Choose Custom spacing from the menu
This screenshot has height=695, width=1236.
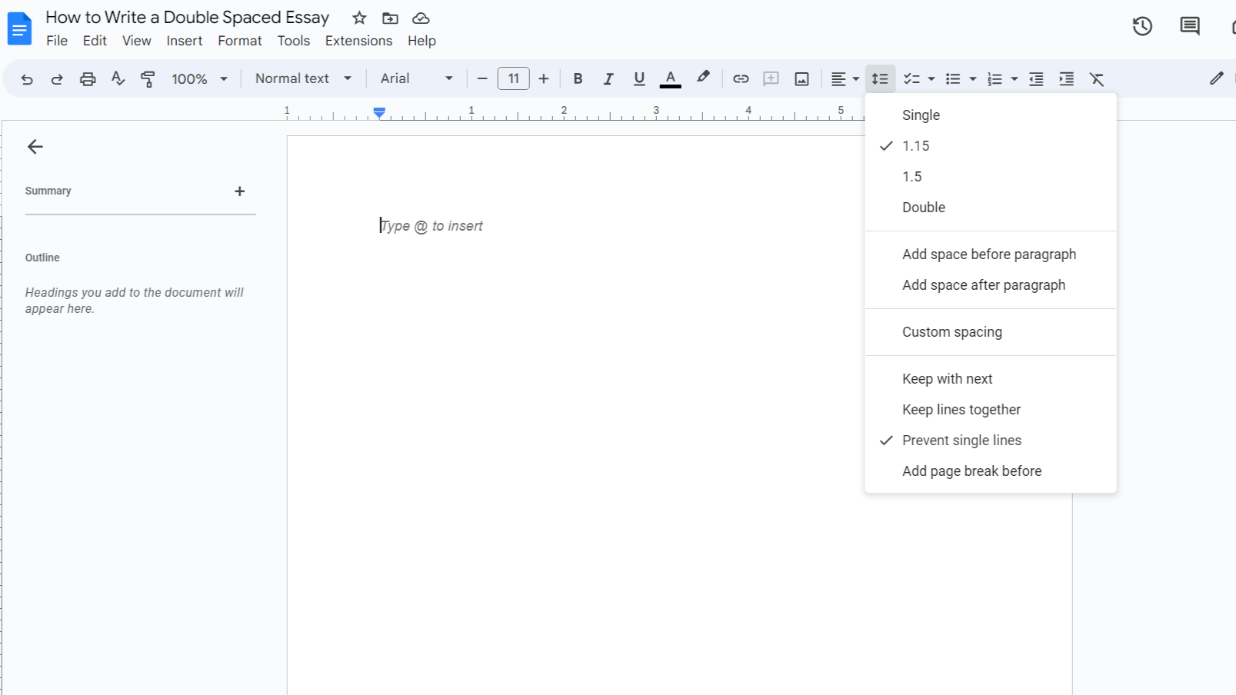tap(952, 331)
